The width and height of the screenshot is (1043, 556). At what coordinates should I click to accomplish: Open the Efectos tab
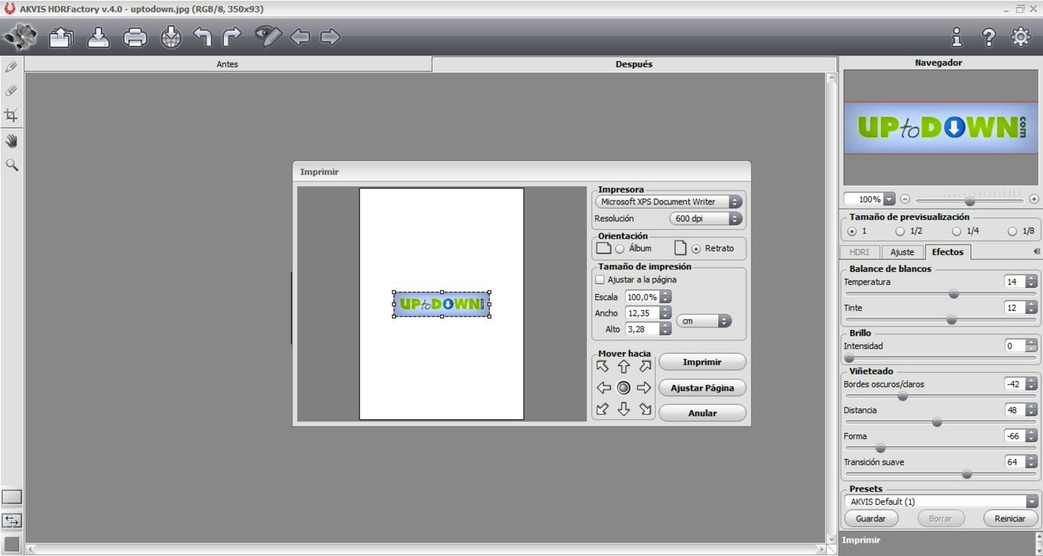click(x=947, y=252)
